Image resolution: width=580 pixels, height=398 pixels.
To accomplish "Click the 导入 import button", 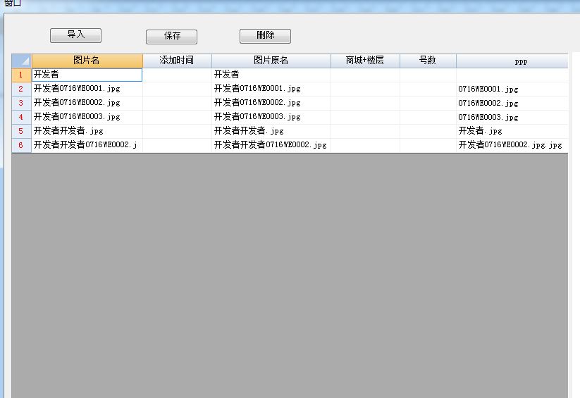I will pyautogui.click(x=75, y=35).
